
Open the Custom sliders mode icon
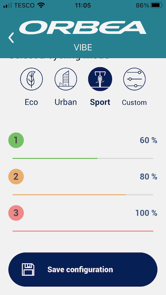pos(134,79)
